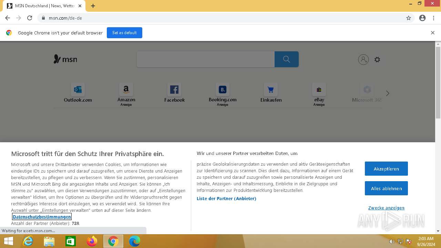The image size is (441, 248).
Task: Open the Chrome profile avatar menu
Action: point(422,18)
